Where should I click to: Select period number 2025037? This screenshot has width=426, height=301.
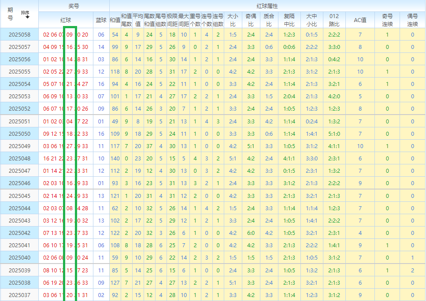point(19,295)
